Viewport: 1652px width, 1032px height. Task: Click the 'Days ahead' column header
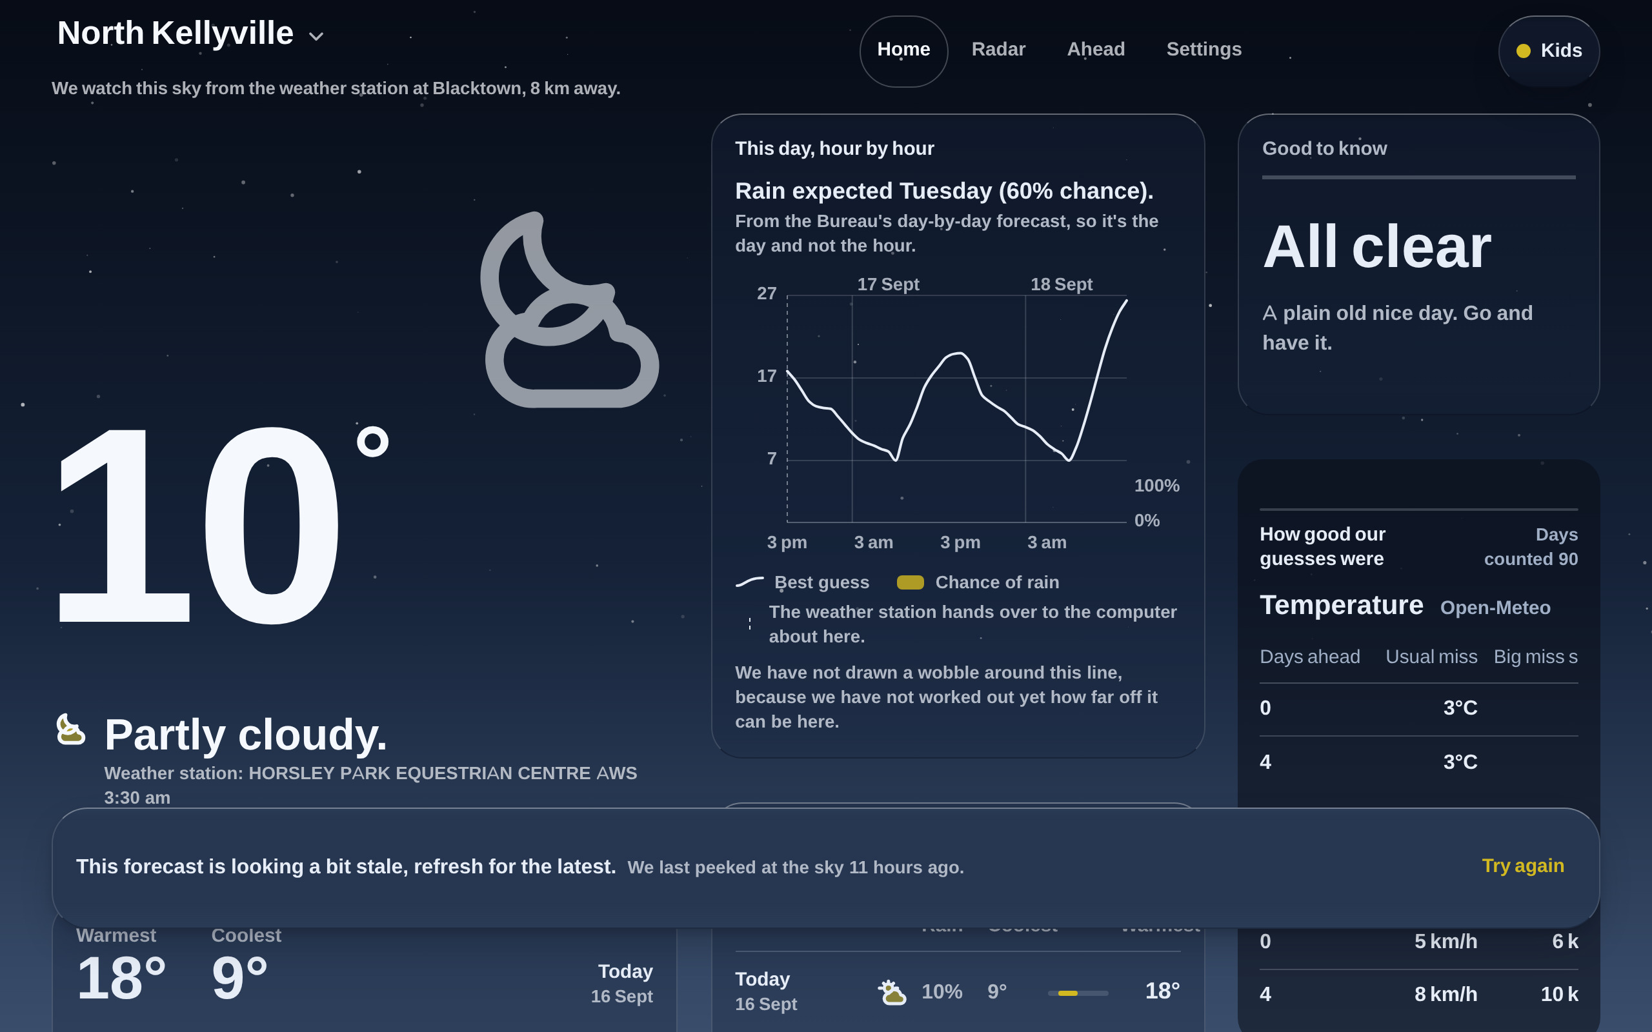tap(1309, 657)
